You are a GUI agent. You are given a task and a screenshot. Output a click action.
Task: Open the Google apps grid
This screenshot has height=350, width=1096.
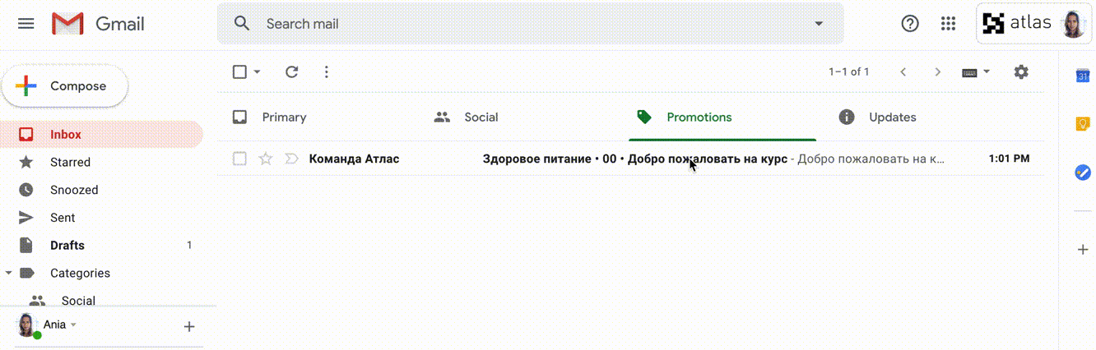pos(948,24)
